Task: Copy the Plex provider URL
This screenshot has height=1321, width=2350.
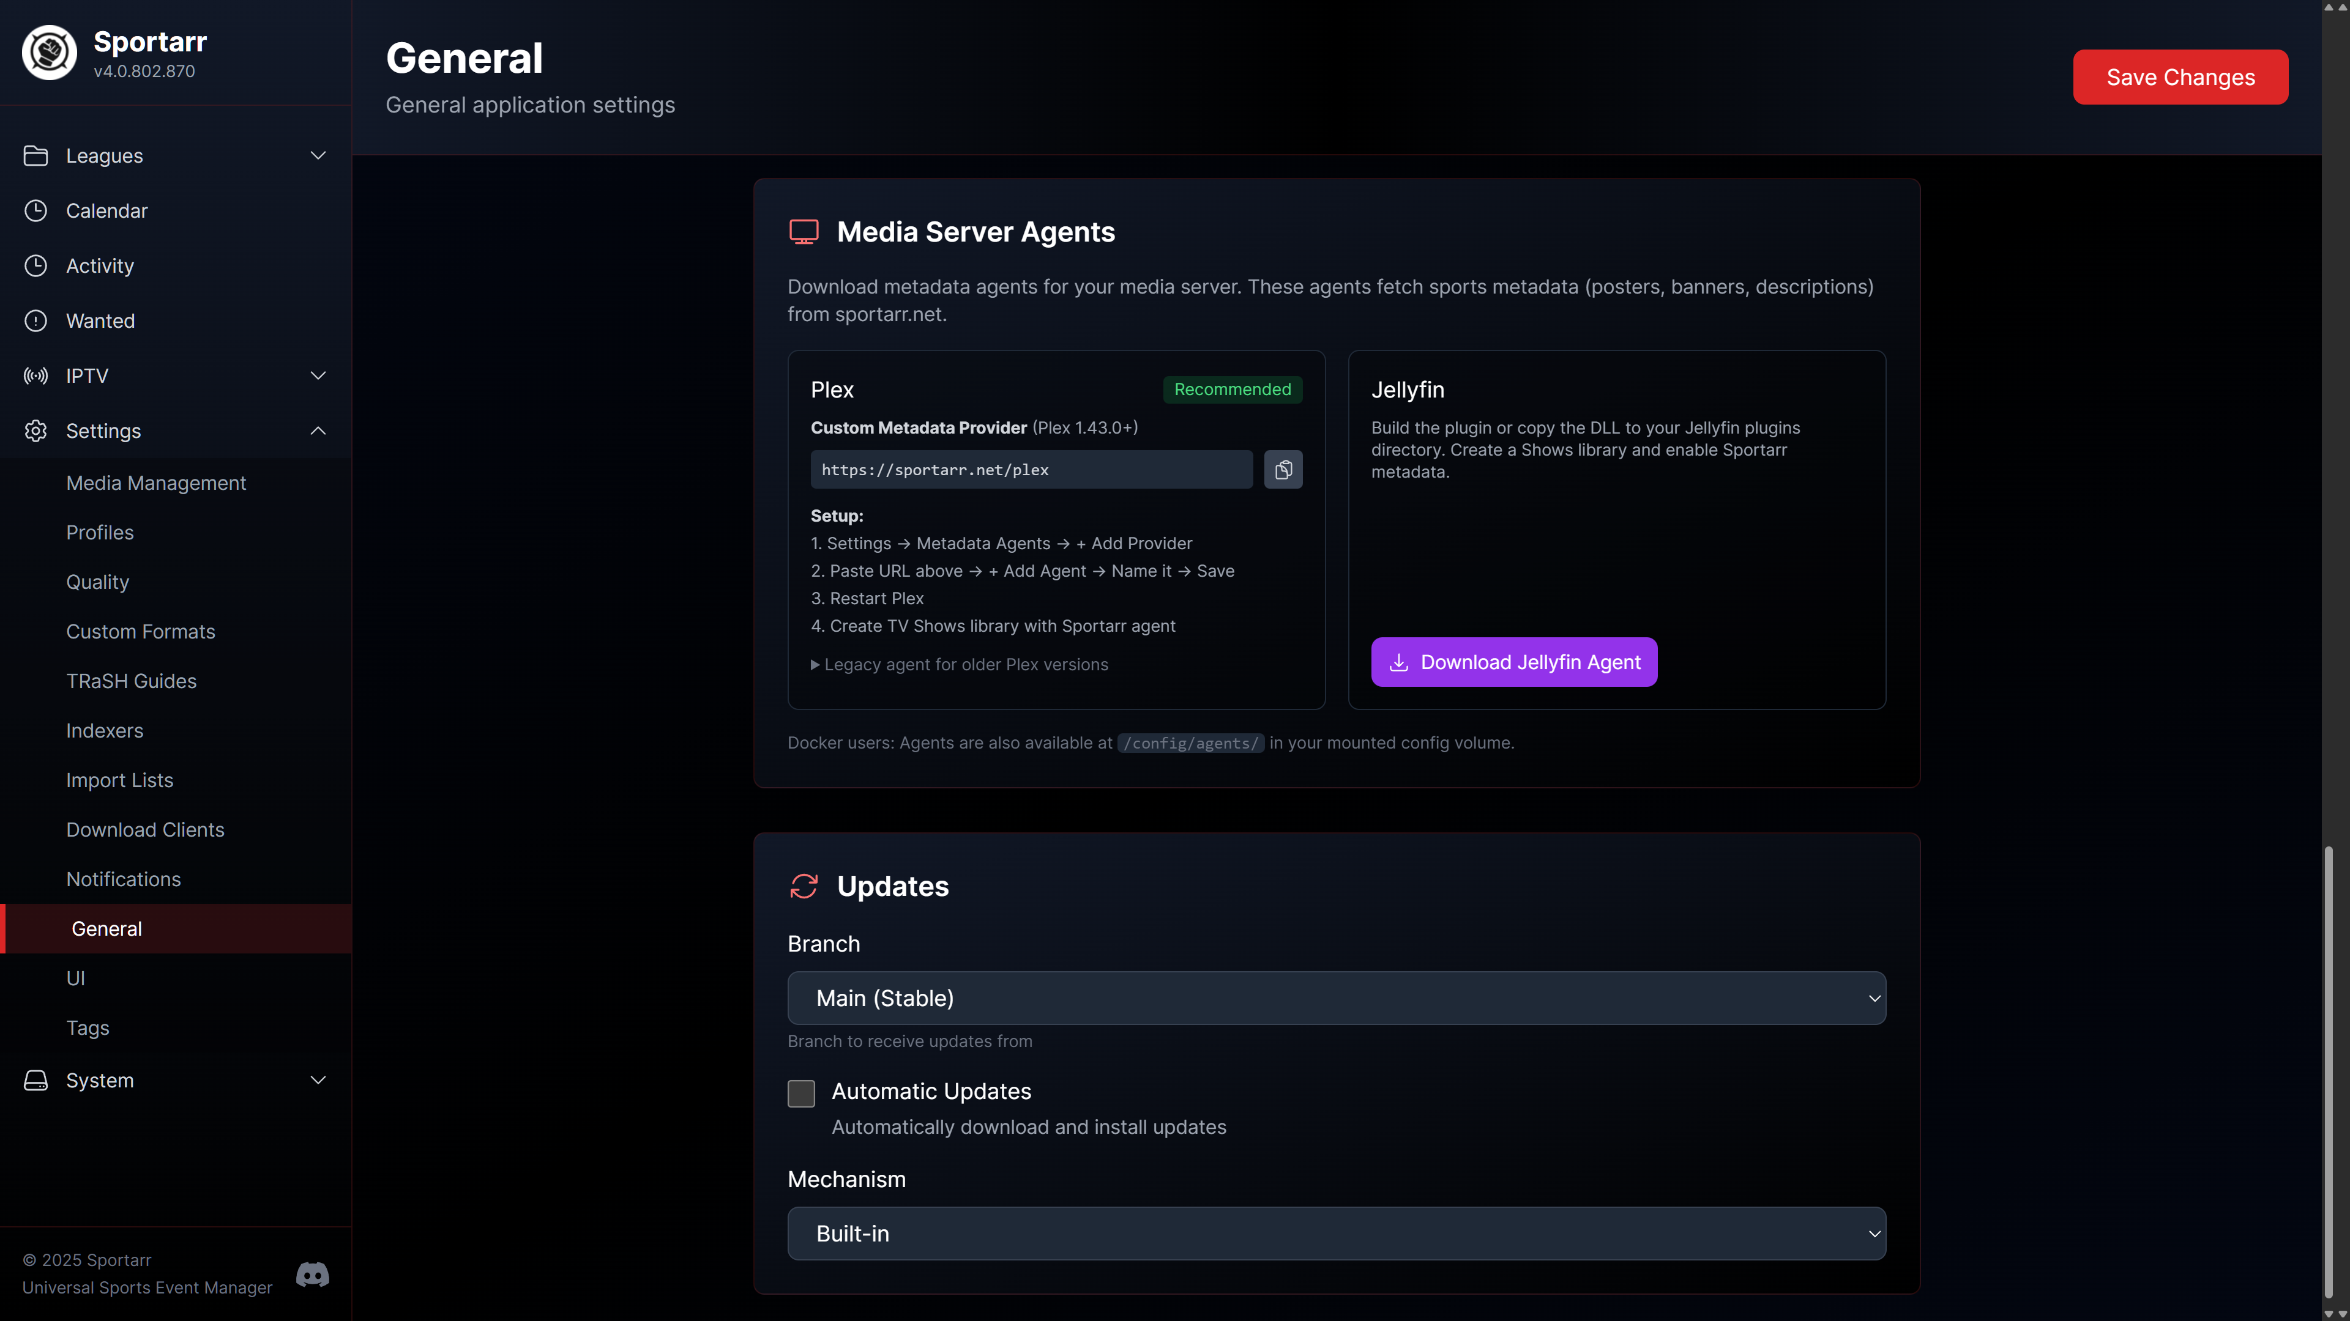Action: click(x=1283, y=470)
